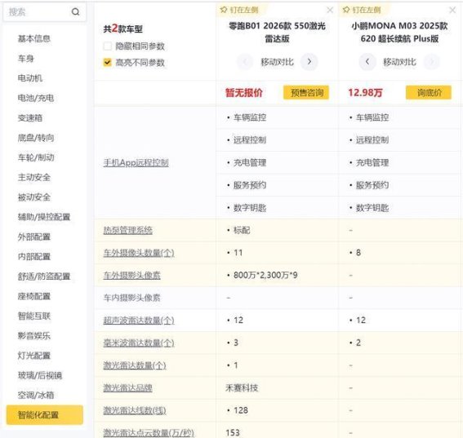Screen dimensions: 463x438
Task: Move 小鹏MONA M03 column left with arrow
Action: click(367, 62)
